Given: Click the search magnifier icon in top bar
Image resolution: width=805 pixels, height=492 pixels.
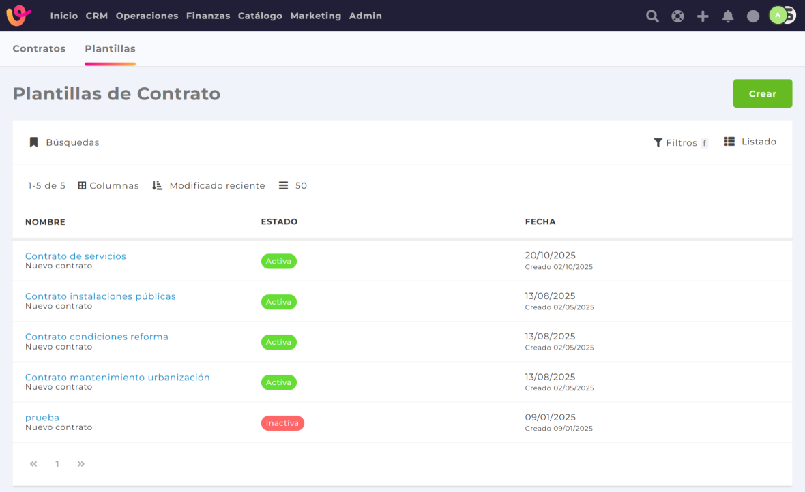Looking at the screenshot, I should pos(652,16).
